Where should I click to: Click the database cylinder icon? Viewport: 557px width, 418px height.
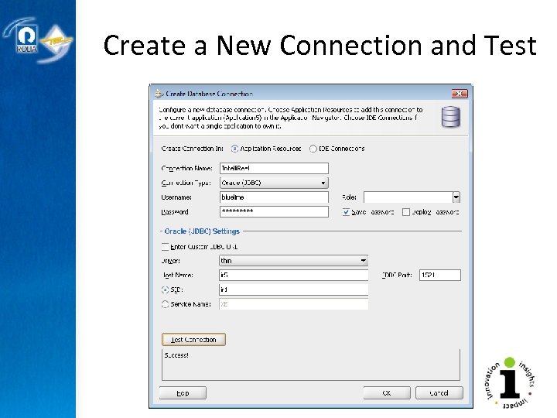451,117
